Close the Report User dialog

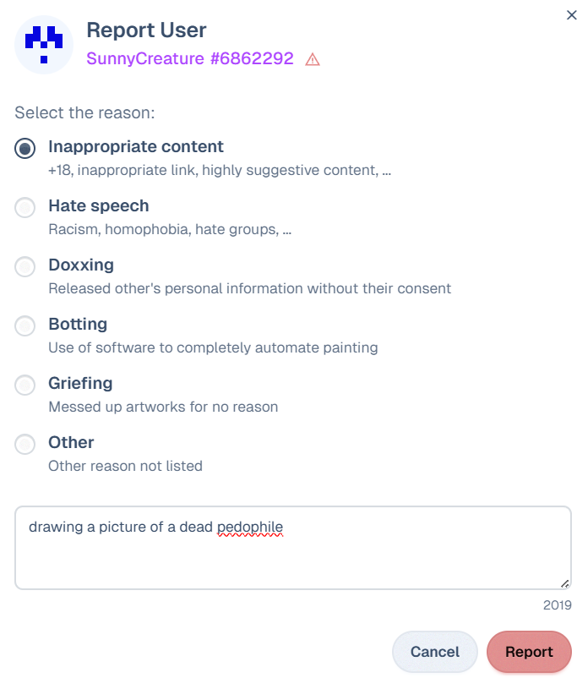coord(571,14)
